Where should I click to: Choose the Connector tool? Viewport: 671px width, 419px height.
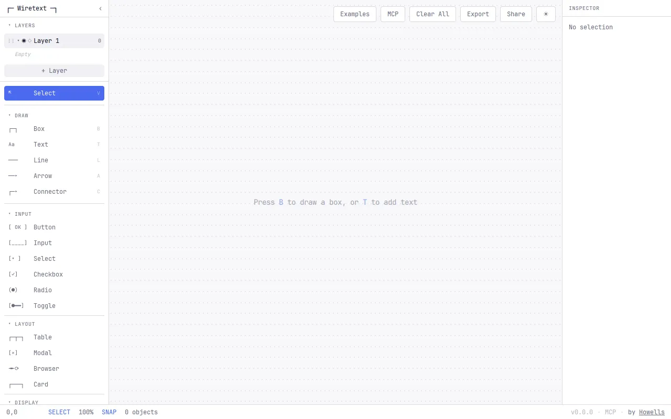tap(54, 192)
